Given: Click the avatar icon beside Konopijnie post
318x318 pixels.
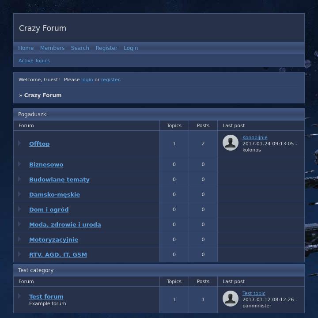Looking at the screenshot, I should pyautogui.click(x=230, y=143).
